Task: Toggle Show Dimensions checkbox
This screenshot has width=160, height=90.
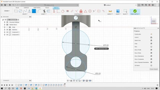Action: tap(151, 56)
